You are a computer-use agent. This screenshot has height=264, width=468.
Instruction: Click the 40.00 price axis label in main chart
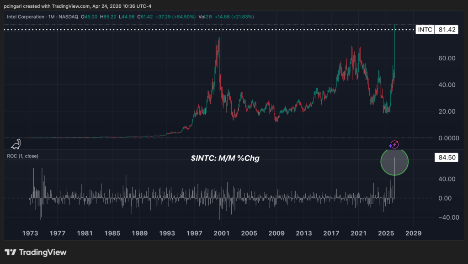[447, 84]
